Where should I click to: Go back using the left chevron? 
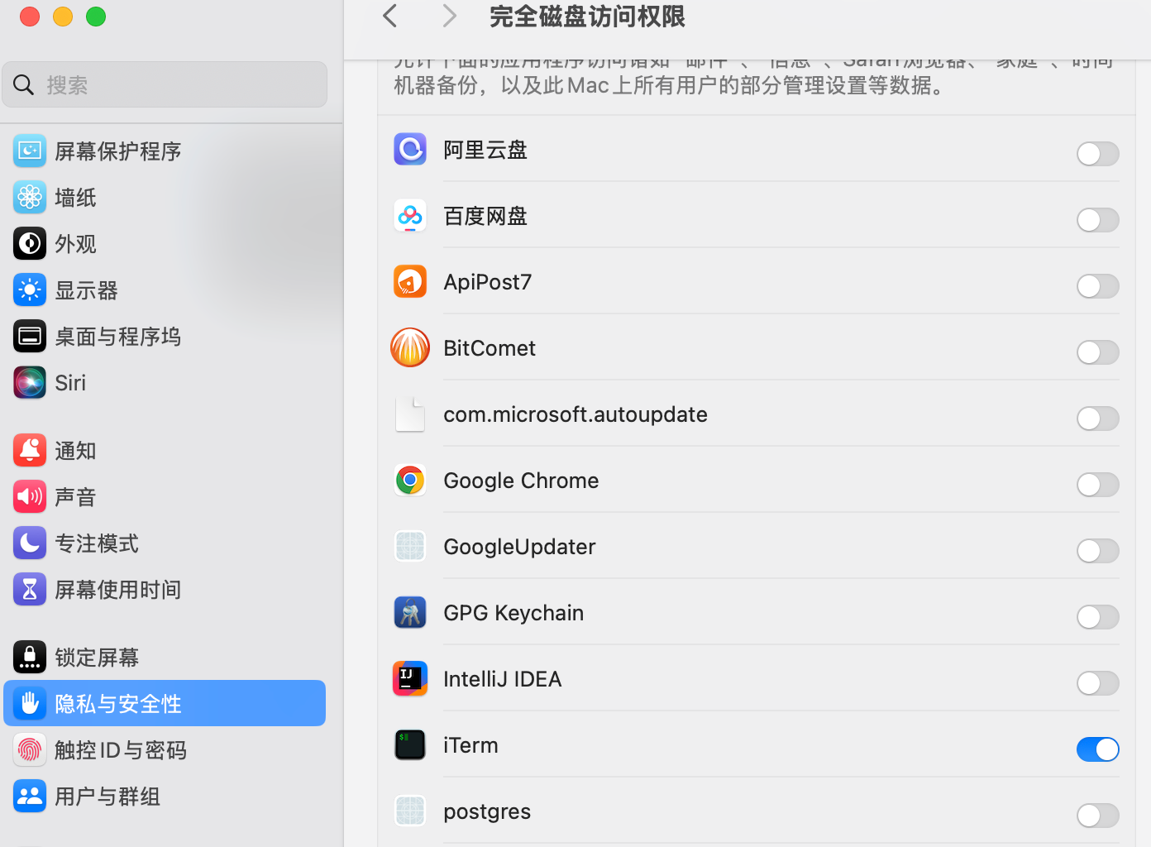(x=390, y=16)
